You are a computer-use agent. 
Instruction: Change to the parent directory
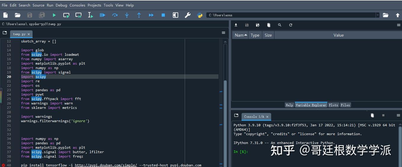398,15
